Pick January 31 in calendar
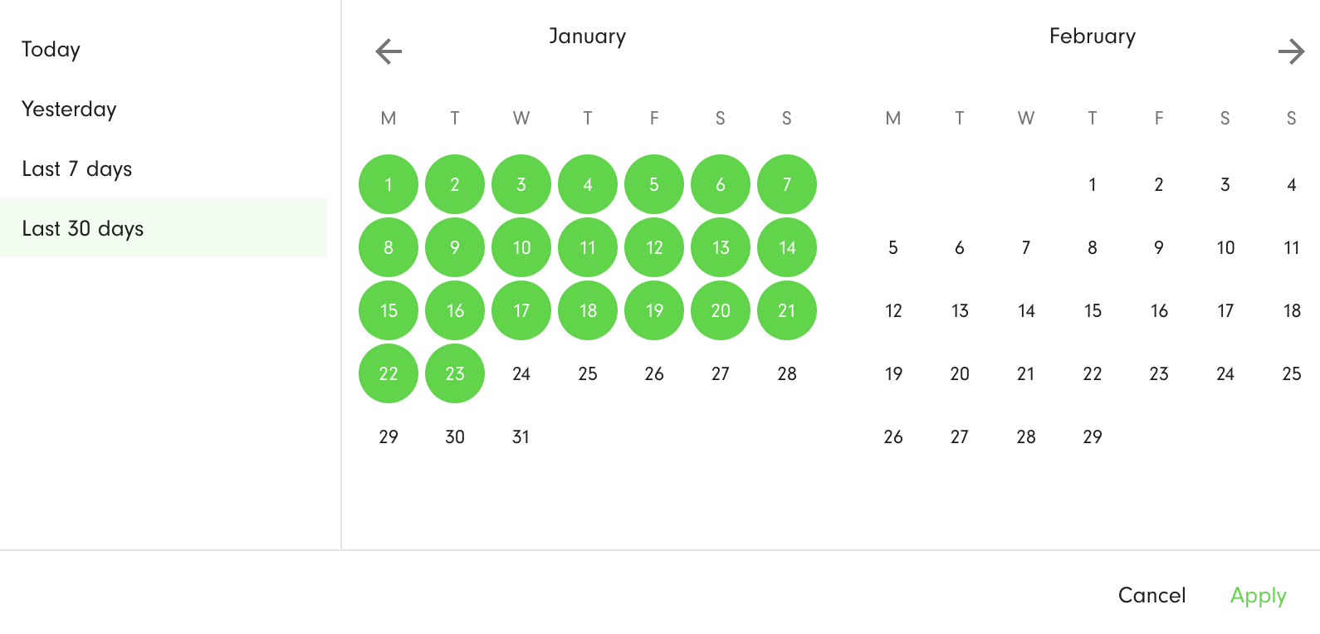This screenshot has height=634, width=1320. 521,436
